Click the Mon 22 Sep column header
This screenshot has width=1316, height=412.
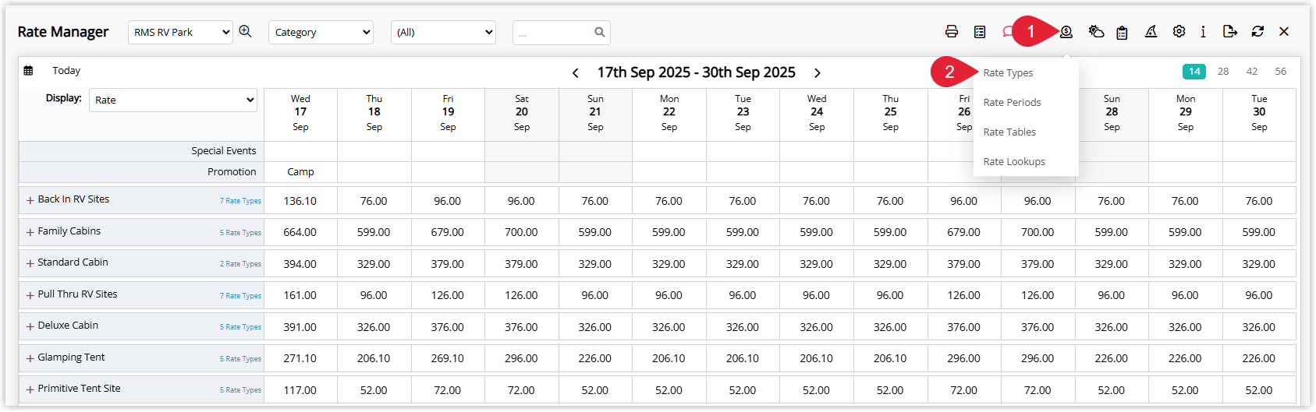(x=669, y=113)
